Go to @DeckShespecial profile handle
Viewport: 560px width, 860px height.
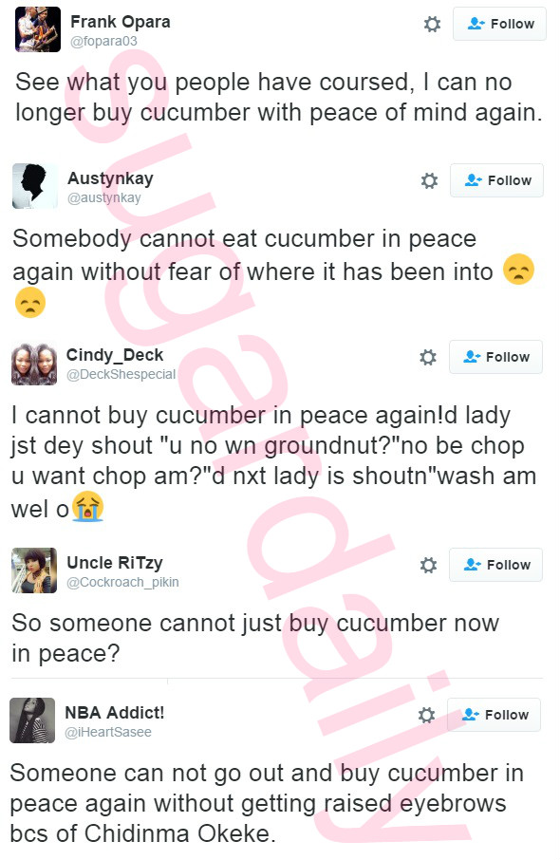(121, 374)
